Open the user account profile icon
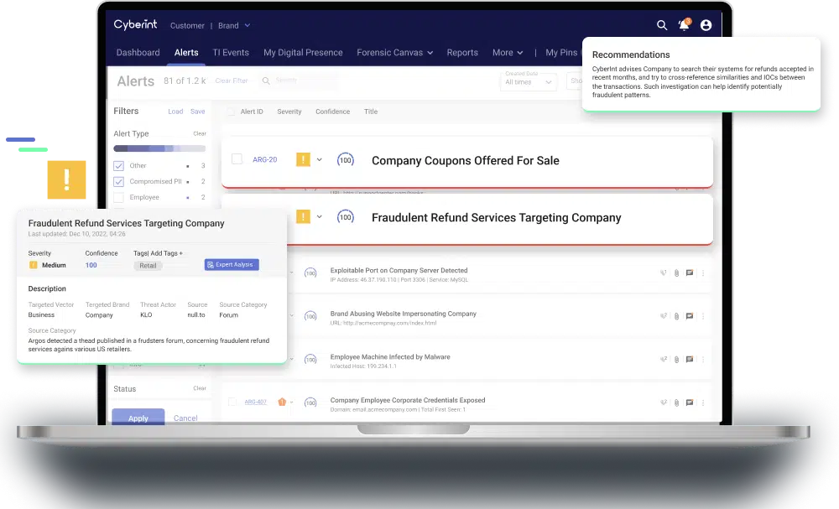839x509 pixels. (x=706, y=25)
